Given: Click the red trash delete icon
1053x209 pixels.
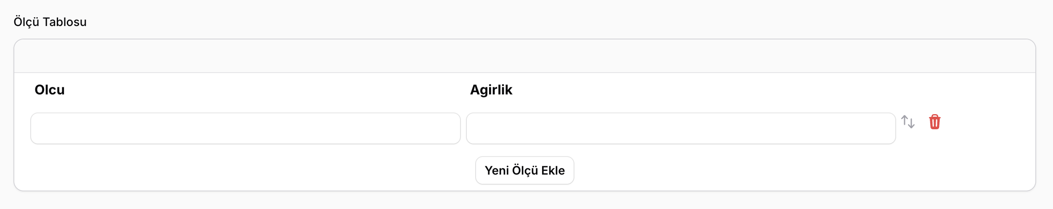Looking at the screenshot, I should click(934, 122).
